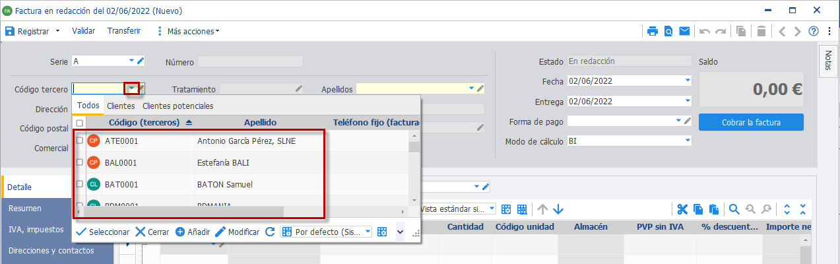The width and height of the screenshot is (840, 264).
Task: Open the help question mark icon
Action: coord(814,31)
